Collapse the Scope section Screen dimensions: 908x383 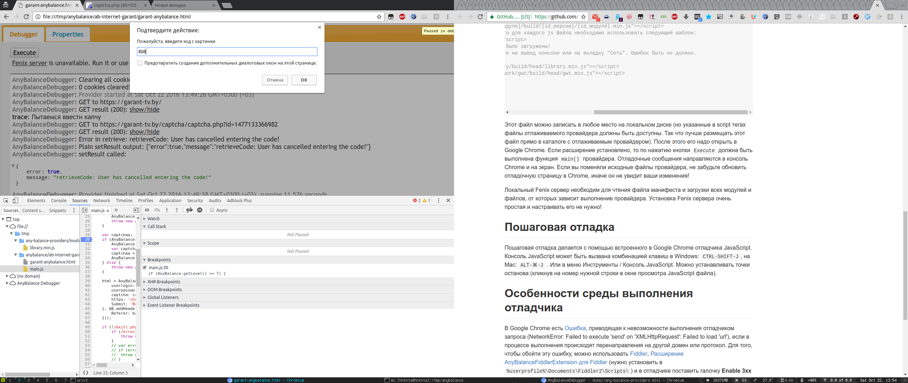pyautogui.click(x=144, y=243)
